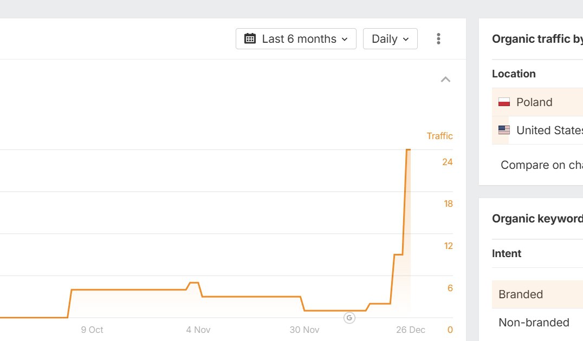This screenshot has width=583, height=341.
Task: Click the Intent column header
Action: pos(507,254)
